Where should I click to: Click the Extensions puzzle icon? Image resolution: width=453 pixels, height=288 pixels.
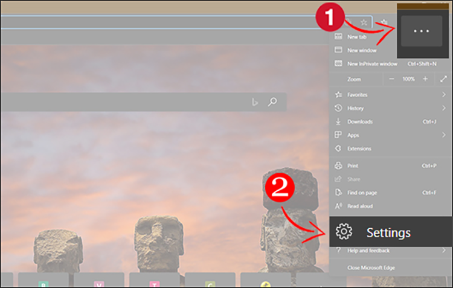point(338,149)
